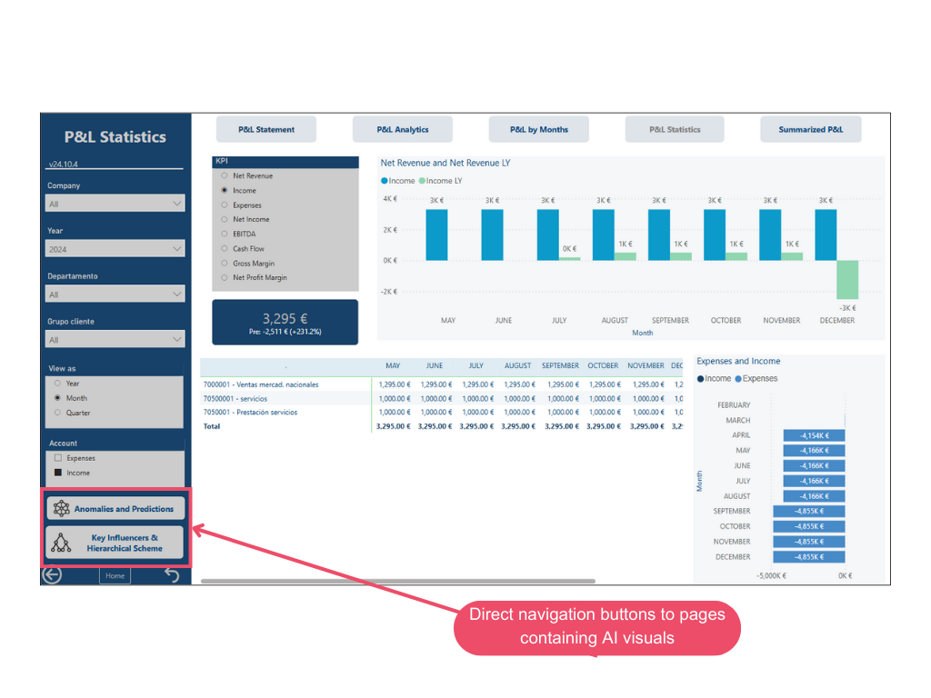
Task: Open Key Influencers & Hierarchical Scheme page
Action: pos(115,543)
